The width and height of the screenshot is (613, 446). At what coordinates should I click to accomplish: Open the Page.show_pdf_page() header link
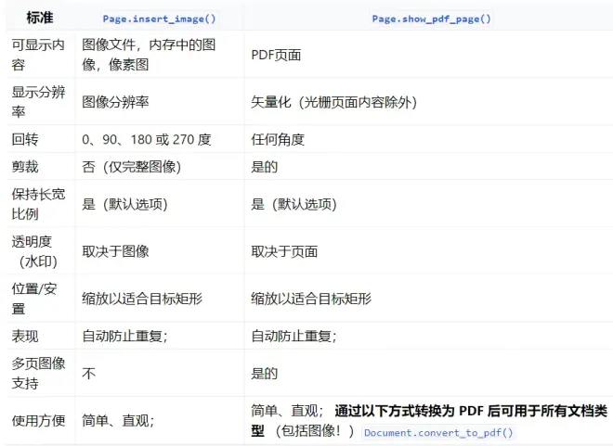(431, 19)
